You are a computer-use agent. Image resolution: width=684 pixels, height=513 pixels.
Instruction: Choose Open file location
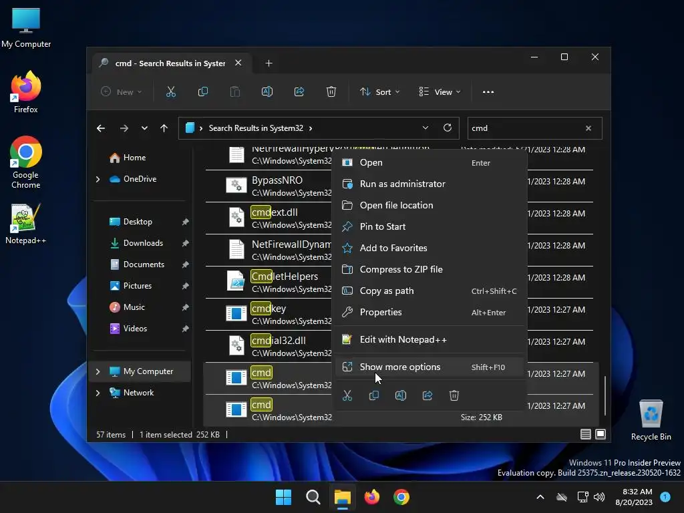[x=430, y=206]
